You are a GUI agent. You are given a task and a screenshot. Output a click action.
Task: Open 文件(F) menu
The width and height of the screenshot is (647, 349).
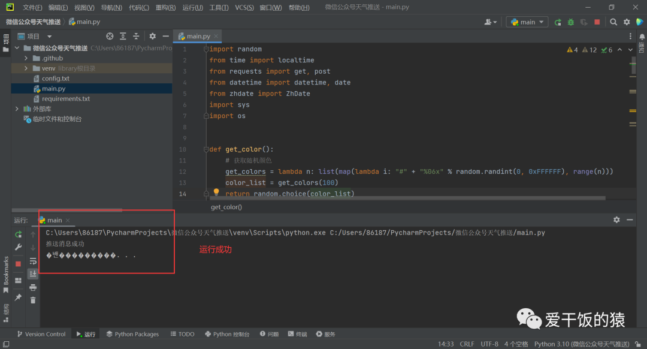click(32, 7)
